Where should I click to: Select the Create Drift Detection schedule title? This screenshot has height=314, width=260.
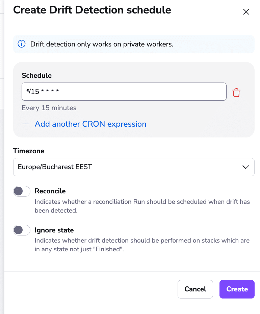coord(92,10)
